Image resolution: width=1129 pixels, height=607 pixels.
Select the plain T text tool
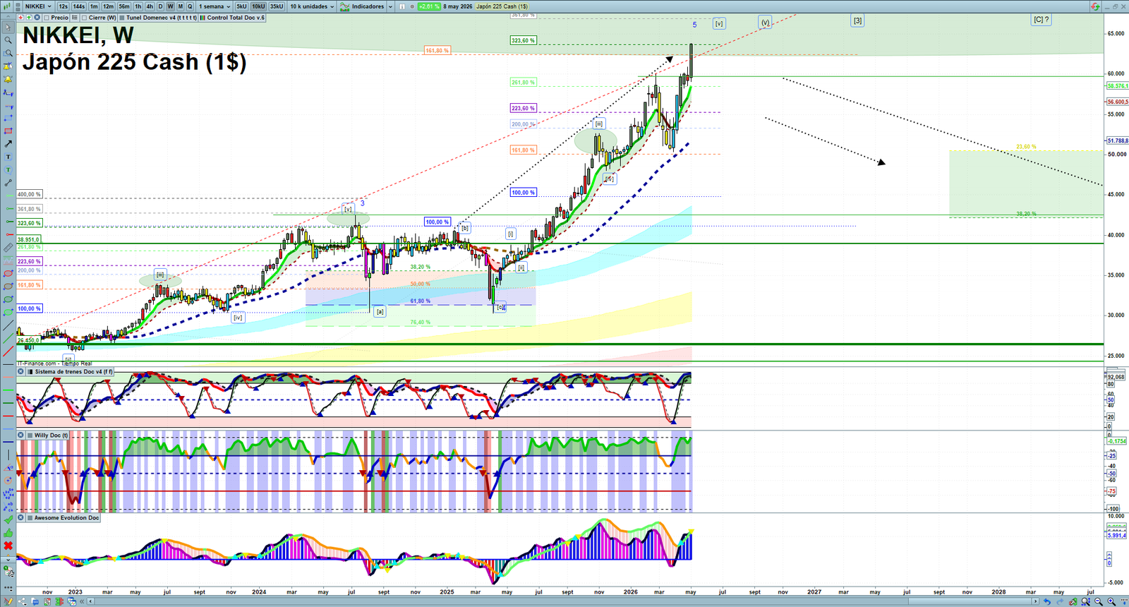8,157
